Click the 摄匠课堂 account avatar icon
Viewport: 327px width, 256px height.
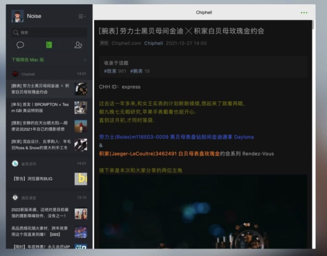click(x=15, y=197)
